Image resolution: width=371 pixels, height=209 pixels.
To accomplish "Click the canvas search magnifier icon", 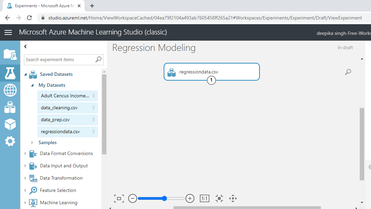I will pyautogui.click(x=348, y=72).
